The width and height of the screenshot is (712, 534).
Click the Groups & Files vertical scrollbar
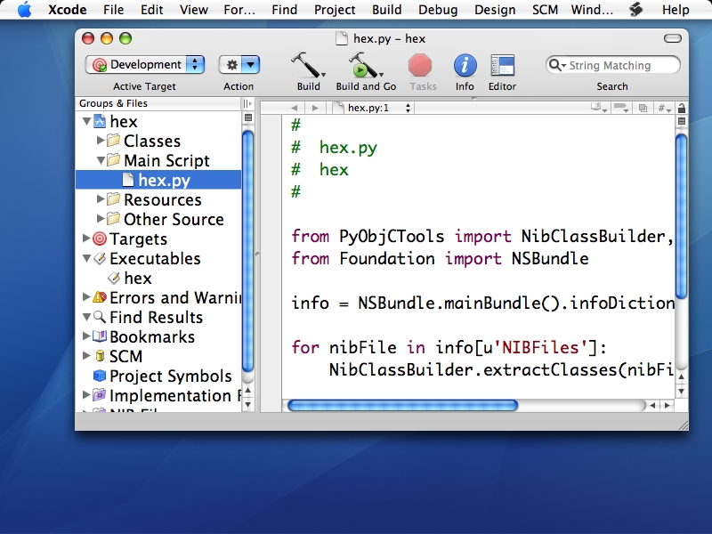pyautogui.click(x=247, y=251)
